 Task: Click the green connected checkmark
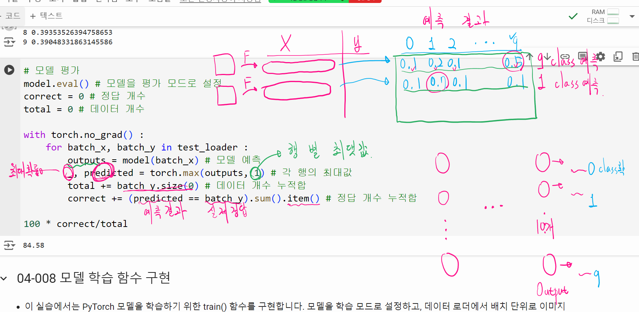573,16
